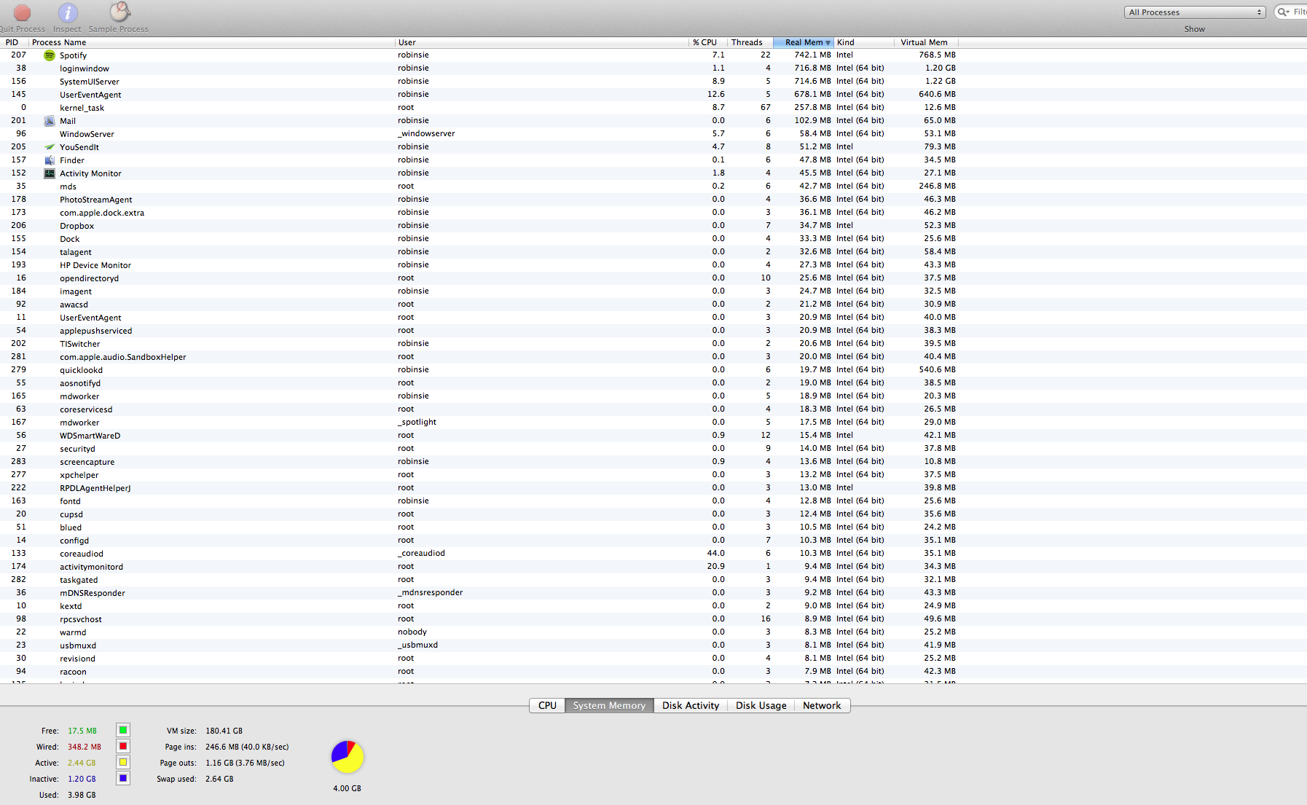This screenshot has width=1307, height=805.
Task: Click the Swap used 2.64 GB value
Action: (219, 779)
